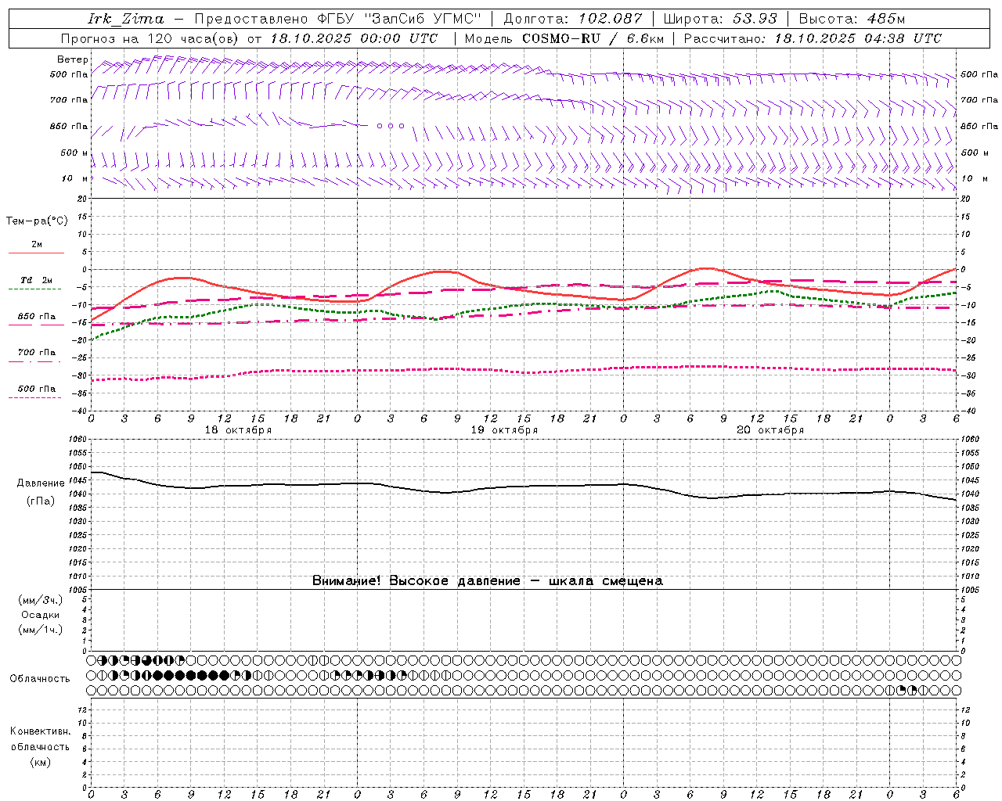This screenshot has height=801, width=1002.
Task: Click the 850 гПа temperature legend entry
Action: click(36, 317)
